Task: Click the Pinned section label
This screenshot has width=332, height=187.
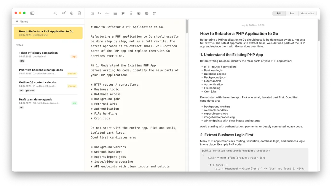Action: (x=24, y=22)
